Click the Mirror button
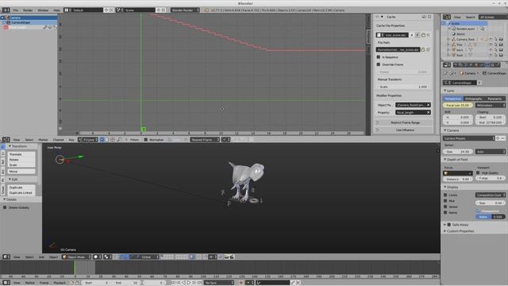This screenshot has width=508, height=286. point(21,172)
